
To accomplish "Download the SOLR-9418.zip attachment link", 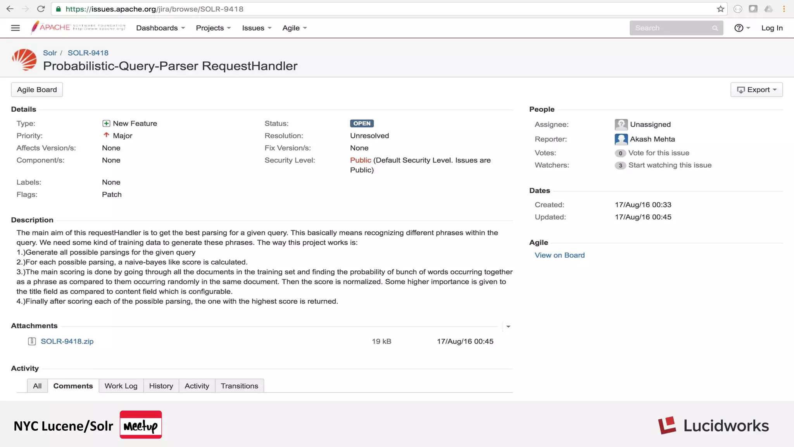I will [x=67, y=341].
